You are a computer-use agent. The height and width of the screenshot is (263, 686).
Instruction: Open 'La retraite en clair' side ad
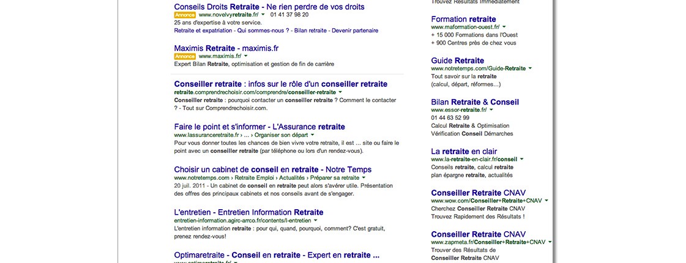464,152
